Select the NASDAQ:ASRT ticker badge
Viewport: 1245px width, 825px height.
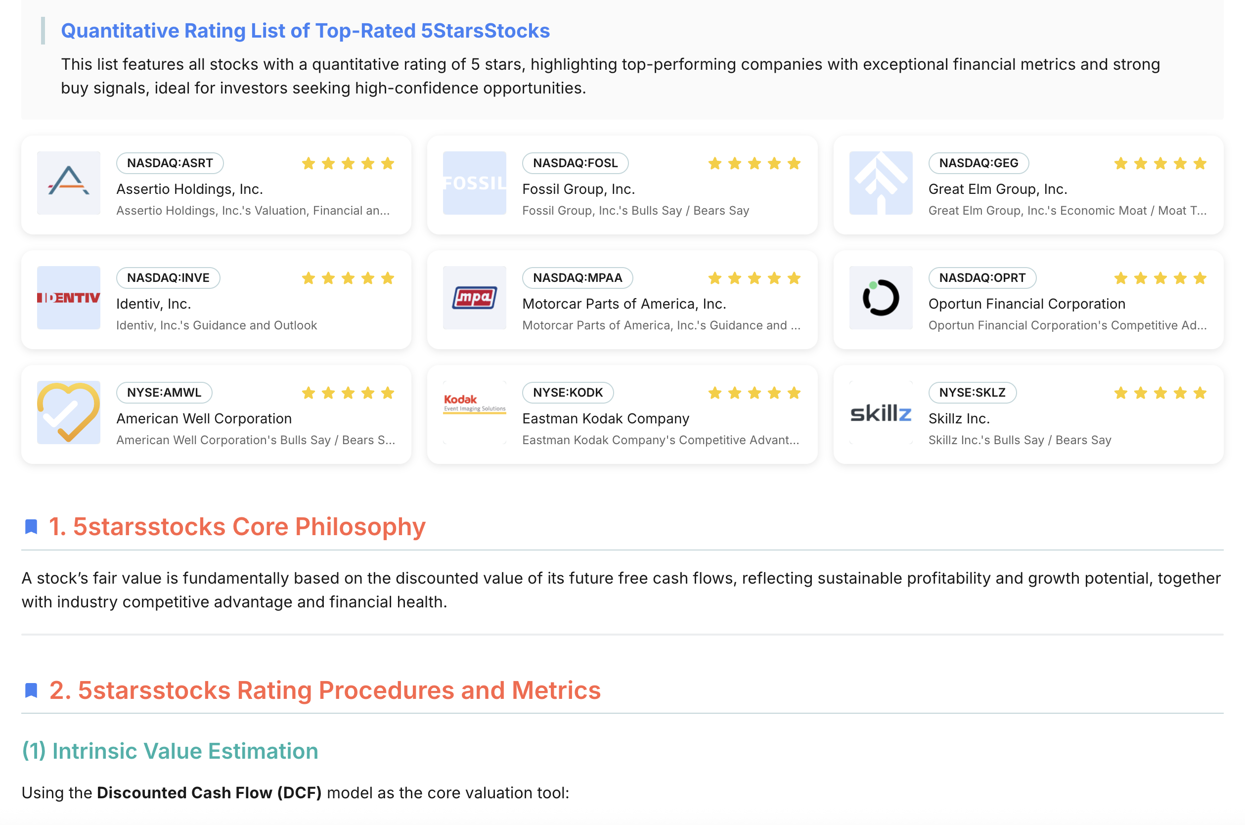(170, 163)
